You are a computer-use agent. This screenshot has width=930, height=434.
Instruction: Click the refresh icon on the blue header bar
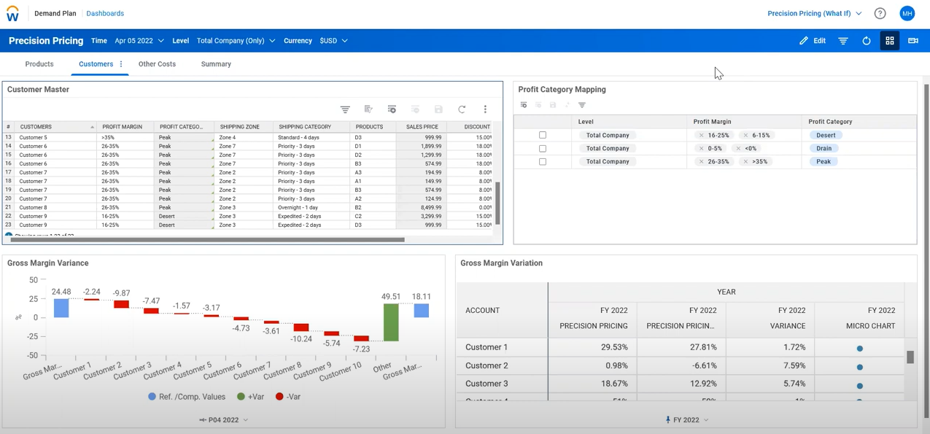(x=866, y=41)
